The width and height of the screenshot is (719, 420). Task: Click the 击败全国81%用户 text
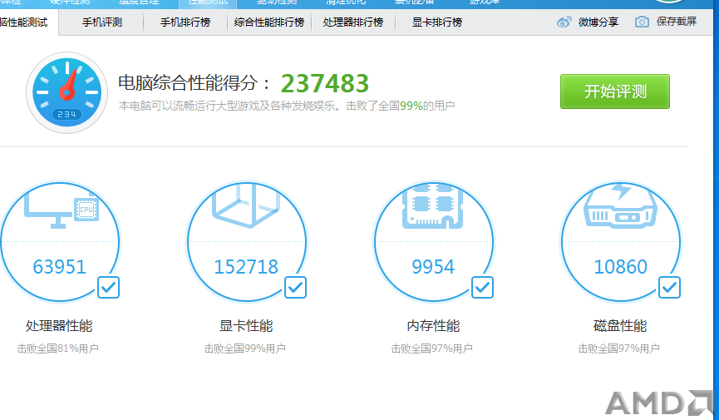[x=58, y=348]
